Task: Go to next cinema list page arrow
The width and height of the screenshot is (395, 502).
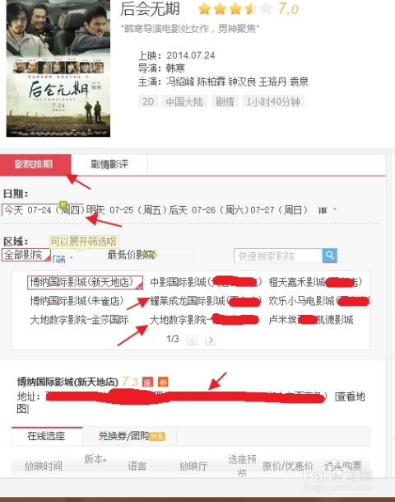Action: point(210,340)
